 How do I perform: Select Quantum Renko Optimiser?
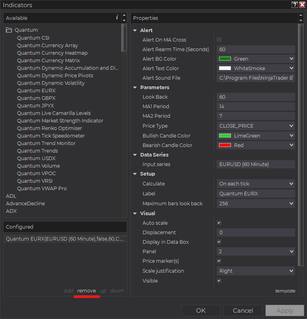pos(50,128)
